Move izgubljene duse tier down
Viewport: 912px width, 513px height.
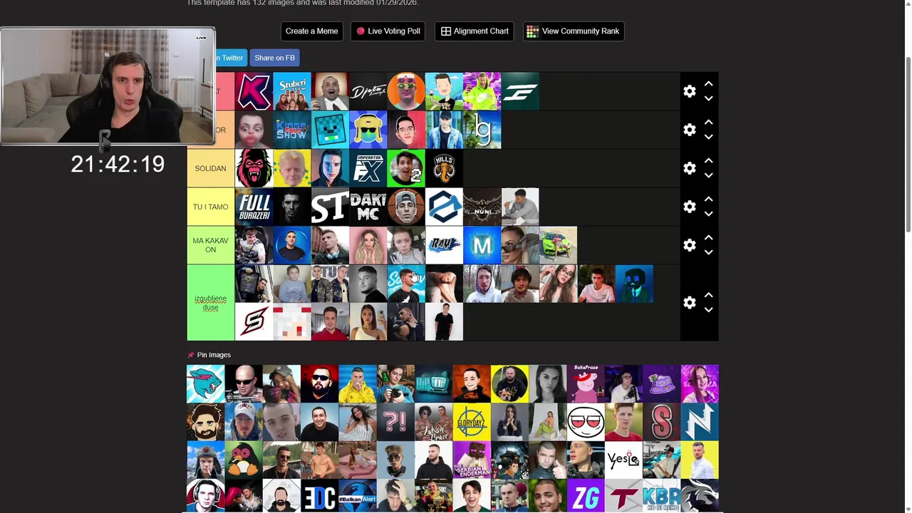(708, 310)
